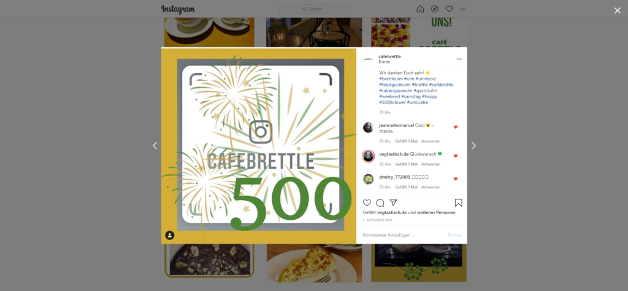
Task: Click Antworten under jeancarlesmarval's comment
Action: pyautogui.click(x=431, y=141)
